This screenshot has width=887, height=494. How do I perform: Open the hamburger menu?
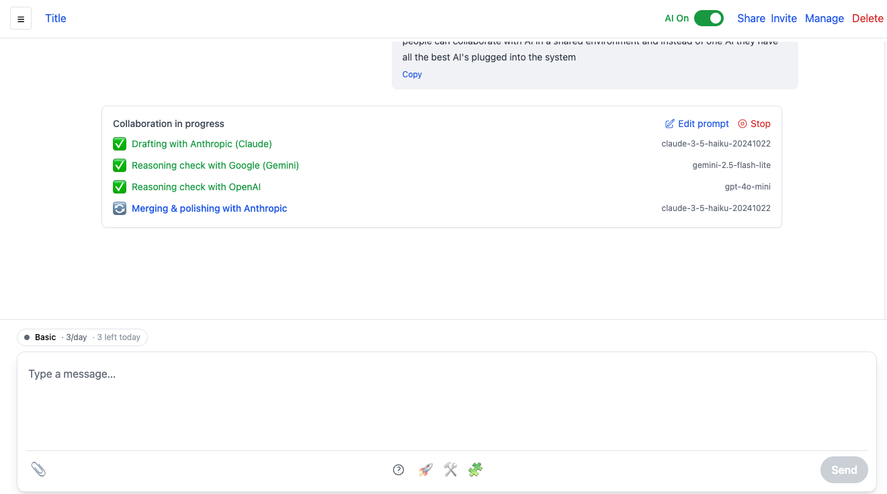click(x=21, y=19)
